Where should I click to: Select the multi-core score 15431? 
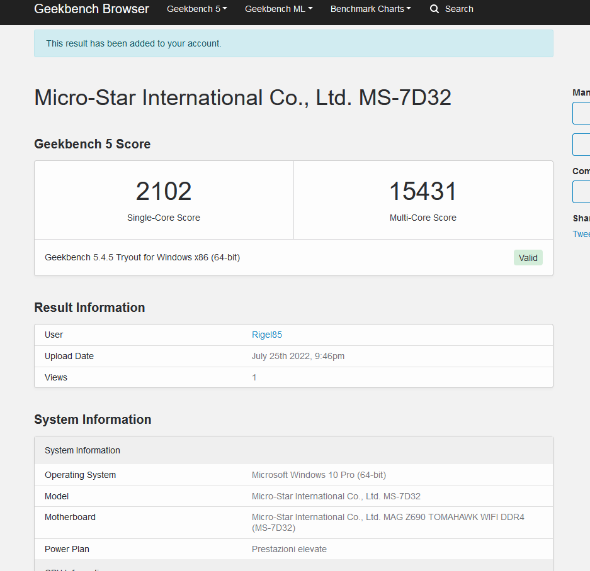(423, 191)
